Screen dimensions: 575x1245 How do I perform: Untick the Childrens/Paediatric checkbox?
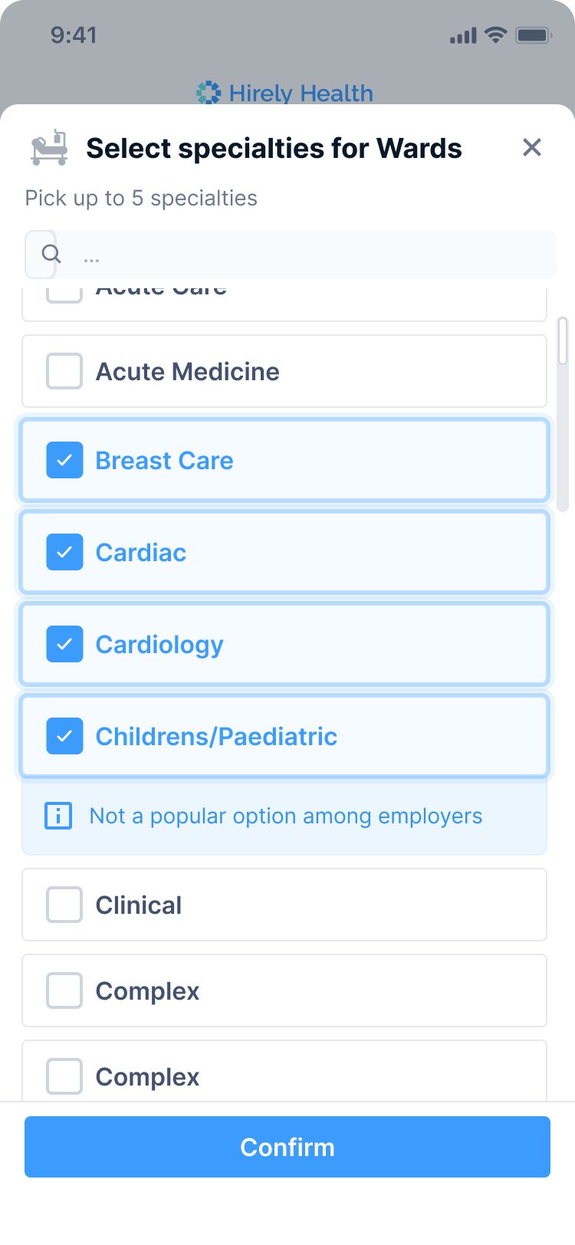click(x=64, y=736)
